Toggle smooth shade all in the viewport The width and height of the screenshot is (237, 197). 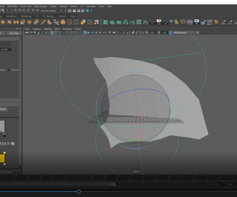(x=85, y=33)
